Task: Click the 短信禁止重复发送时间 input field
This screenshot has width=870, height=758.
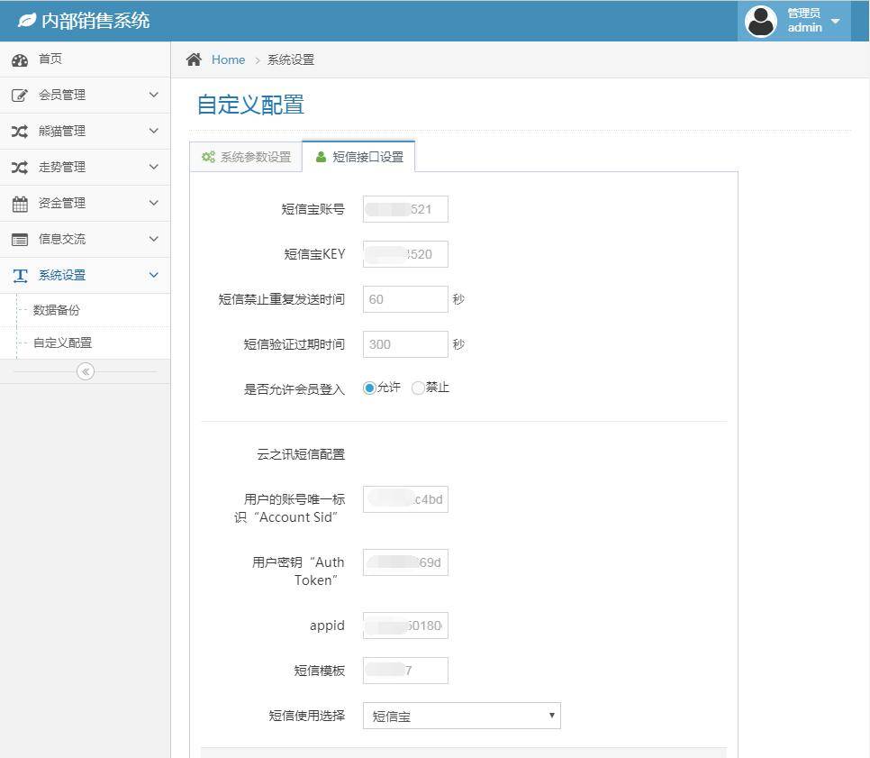Action: click(x=405, y=299)
